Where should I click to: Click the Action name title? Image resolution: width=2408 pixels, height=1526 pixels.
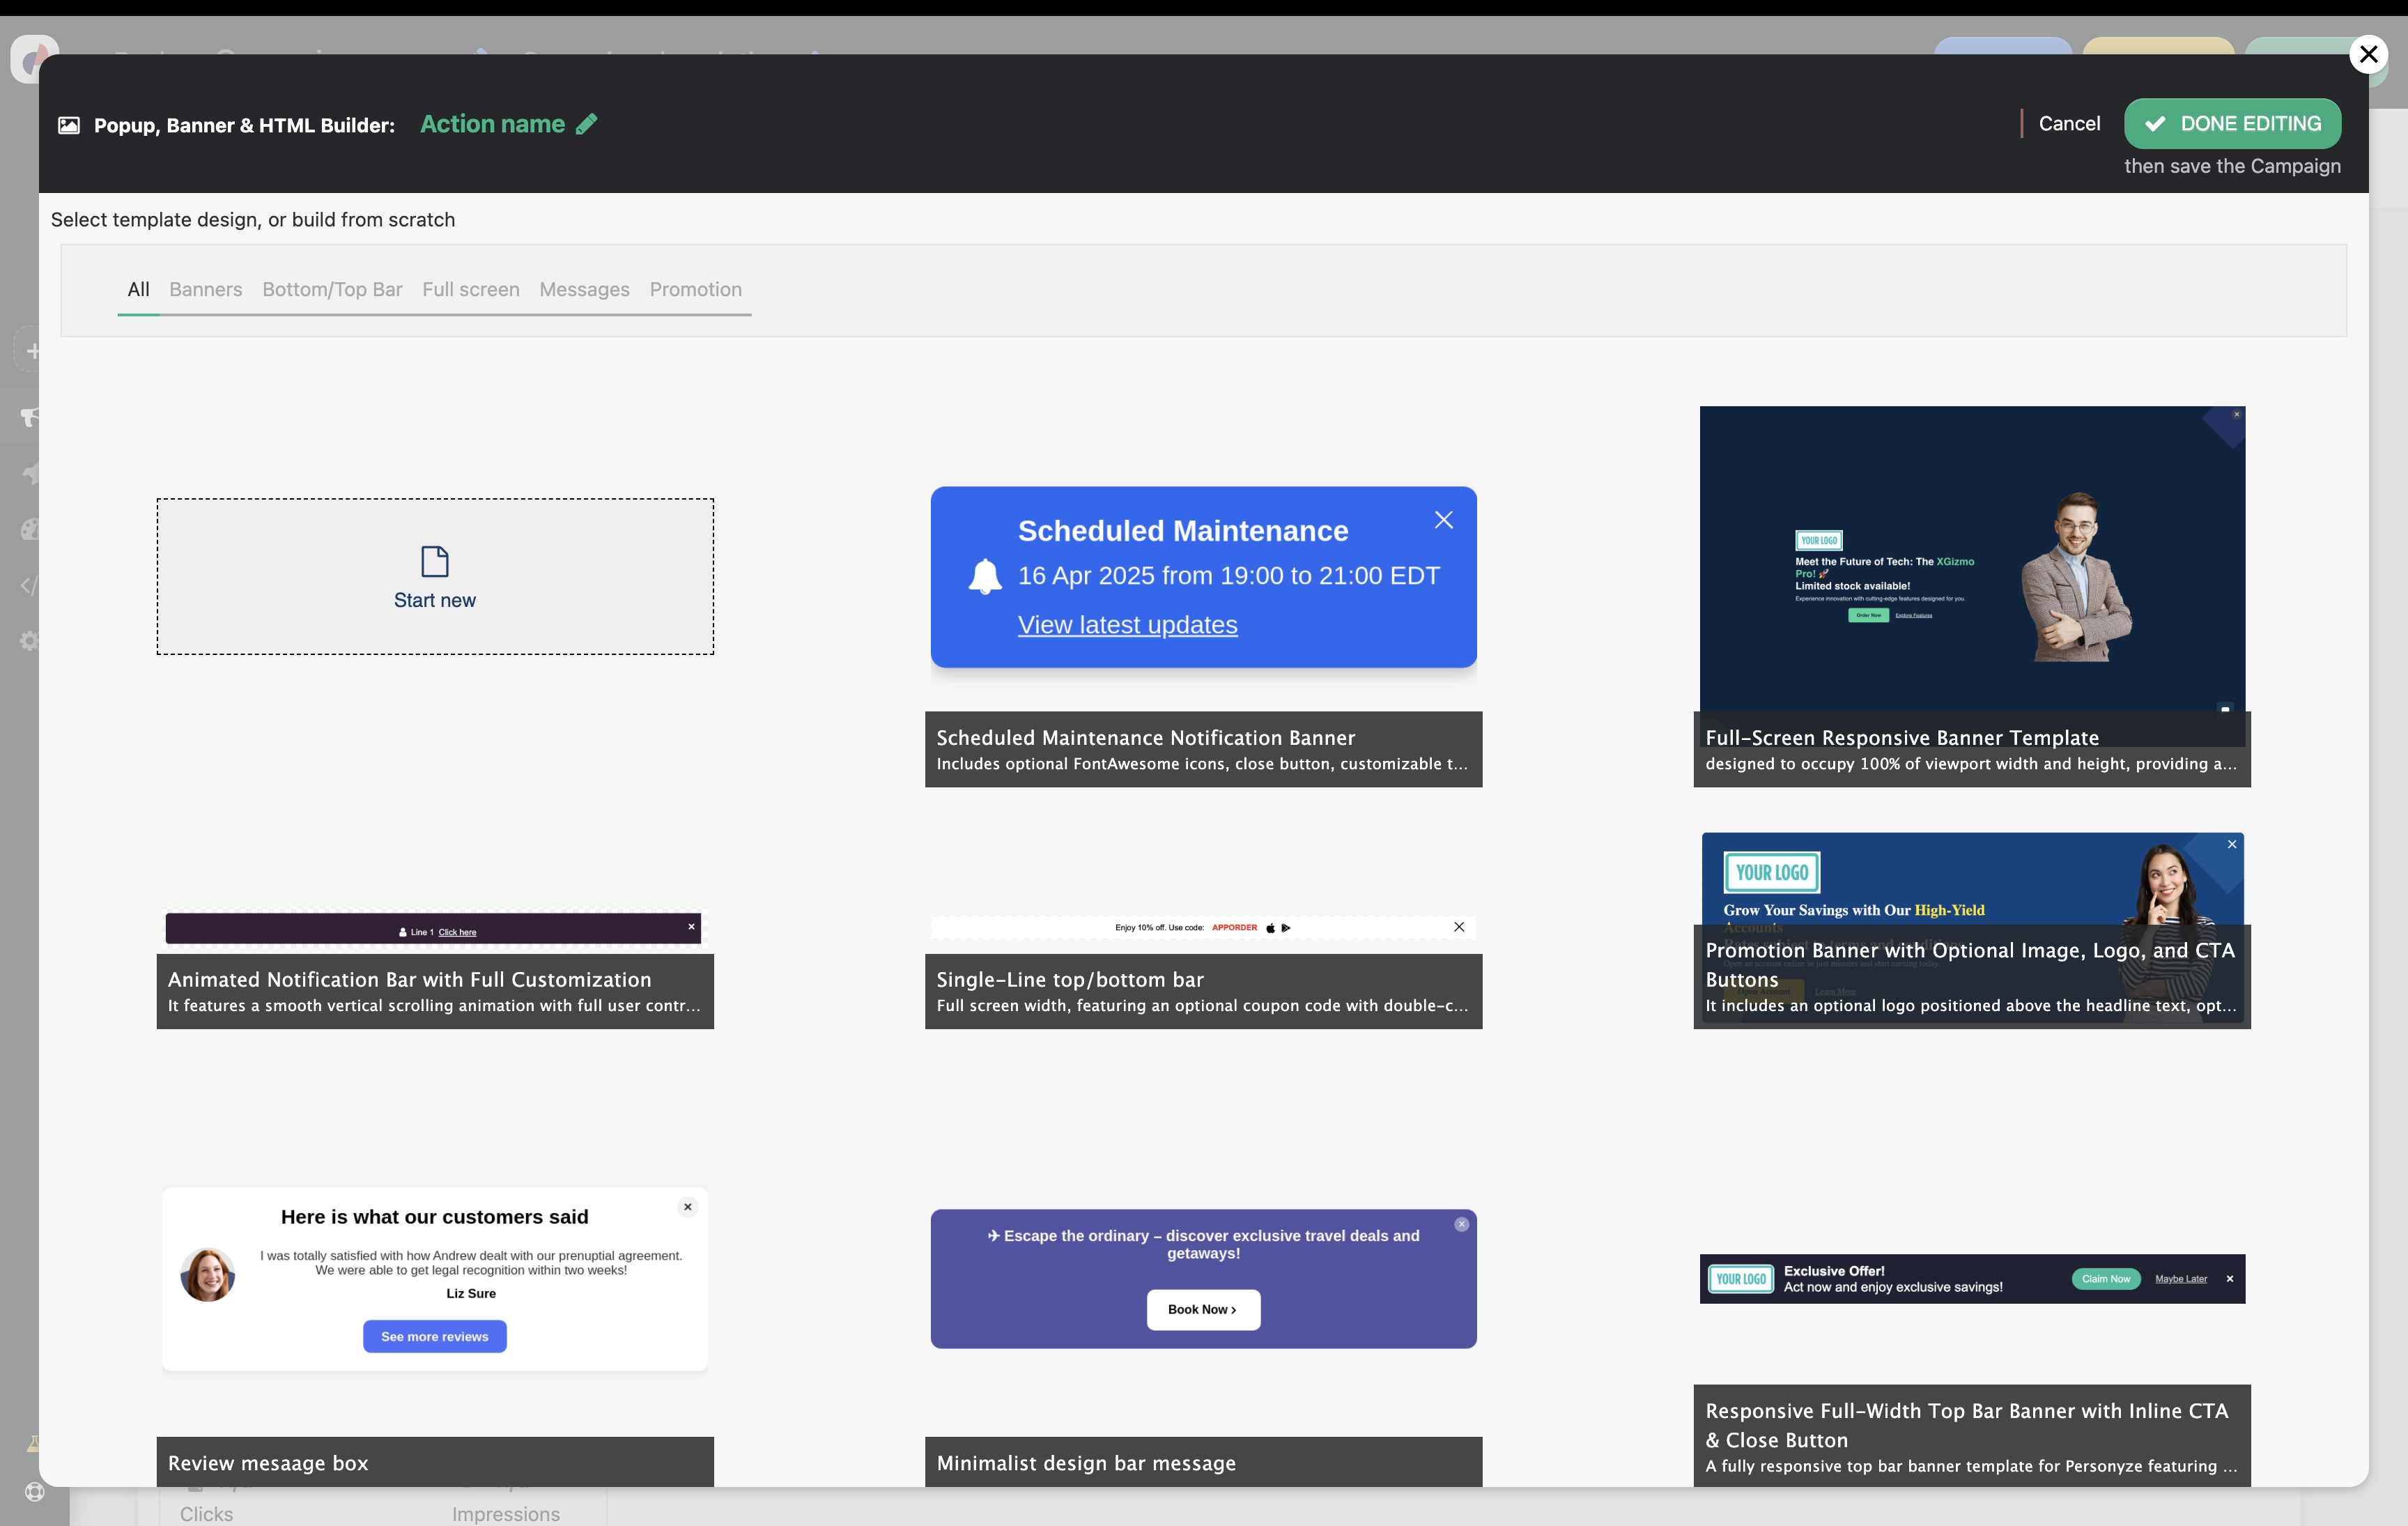point(493,124)
